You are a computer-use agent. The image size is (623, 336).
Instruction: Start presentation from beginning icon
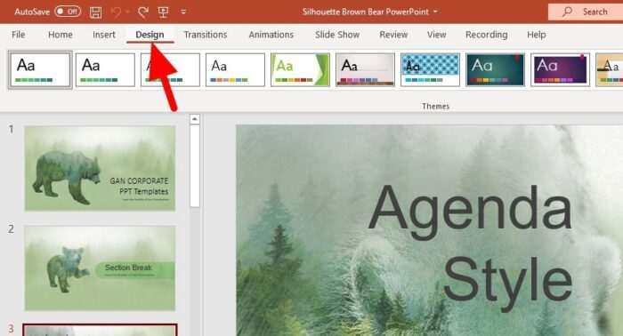click(x=163, y=12)
